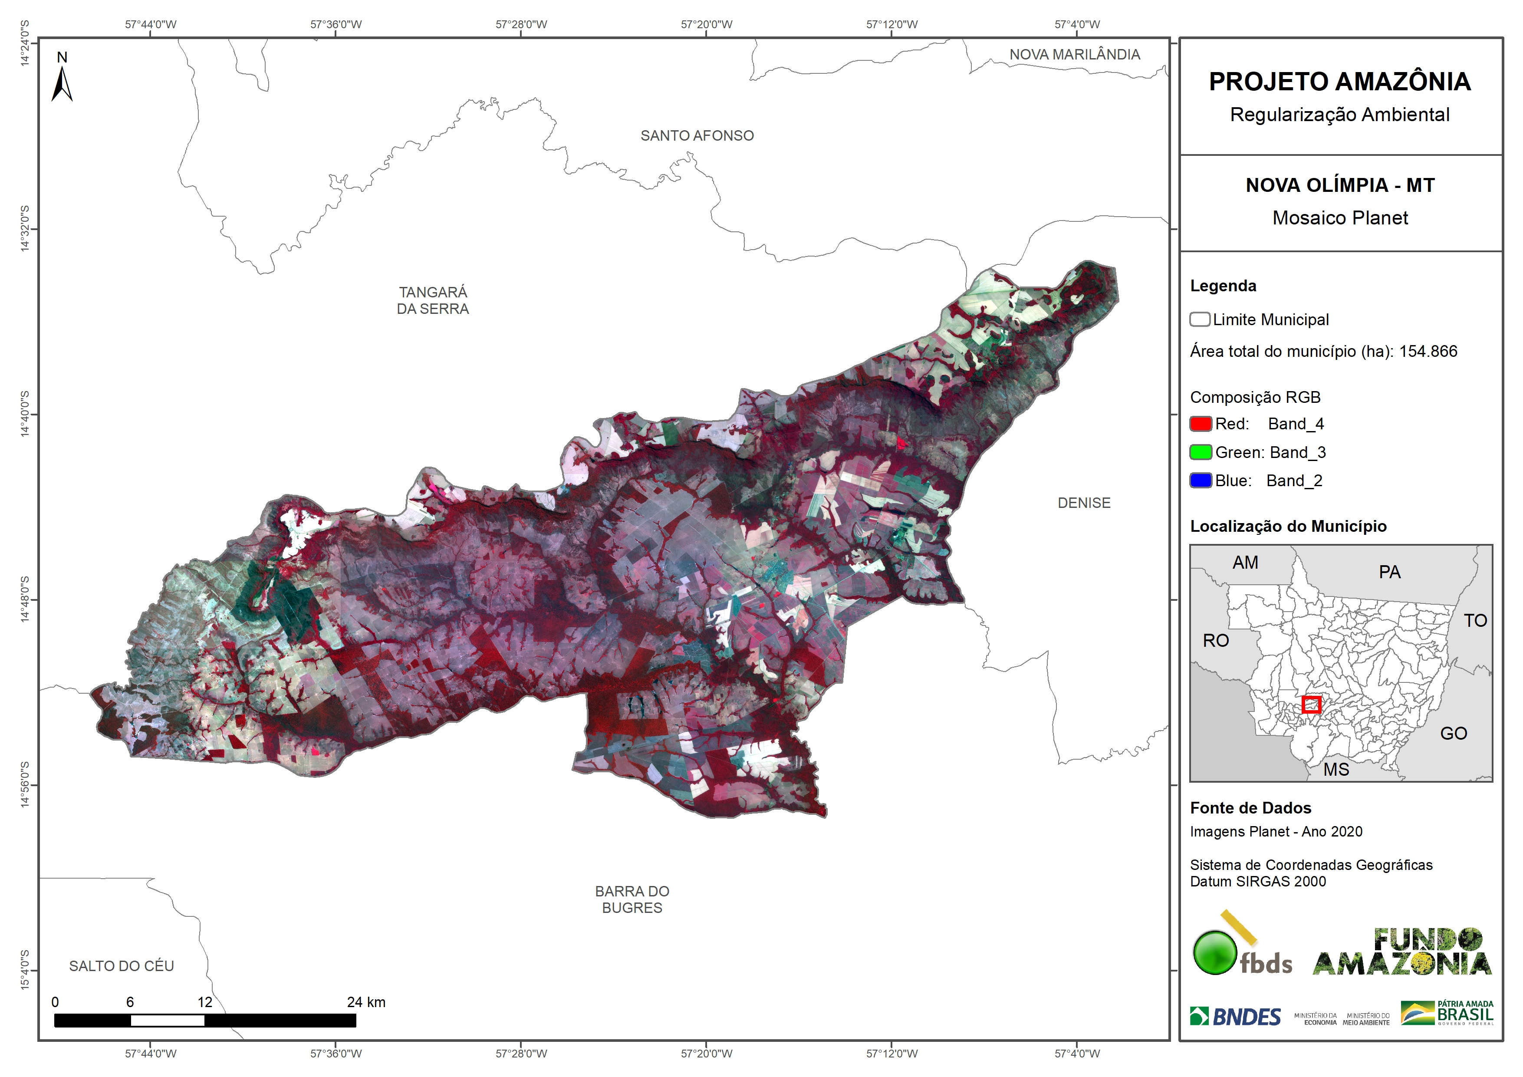Screen dimensions: 1523x1077
Task: Click the SALTO DO CÉU map label
Action: (122, 965)
